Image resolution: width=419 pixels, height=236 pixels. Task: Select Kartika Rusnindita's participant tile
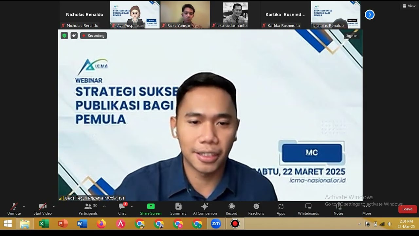tap(285, 15)
